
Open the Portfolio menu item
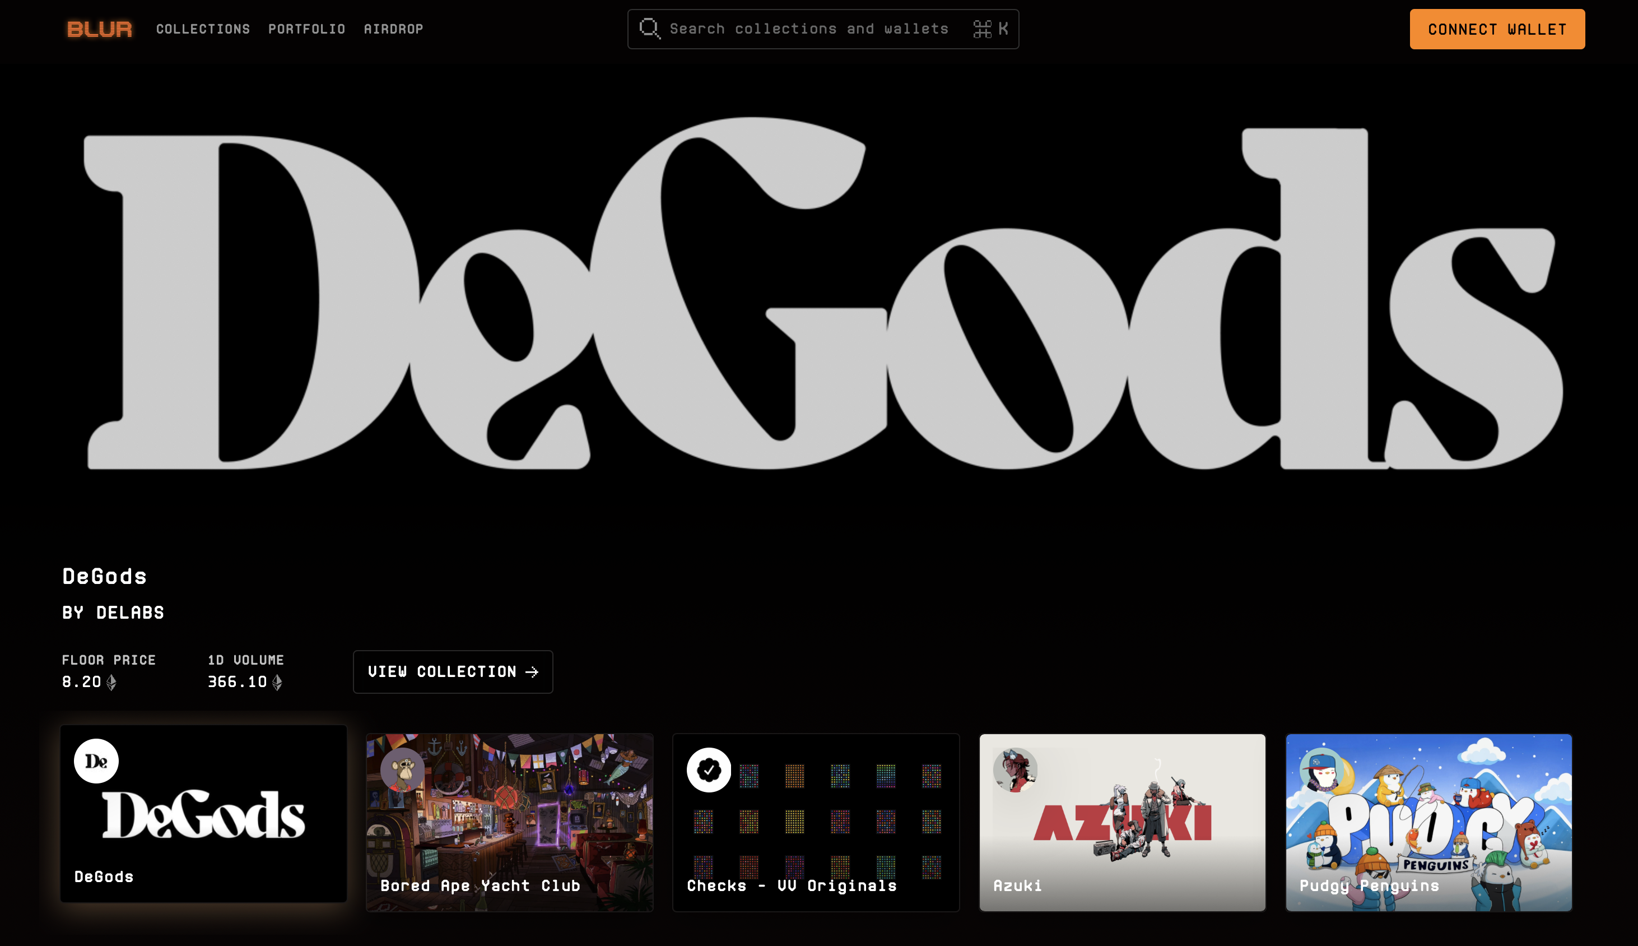[x=306, y=29]
